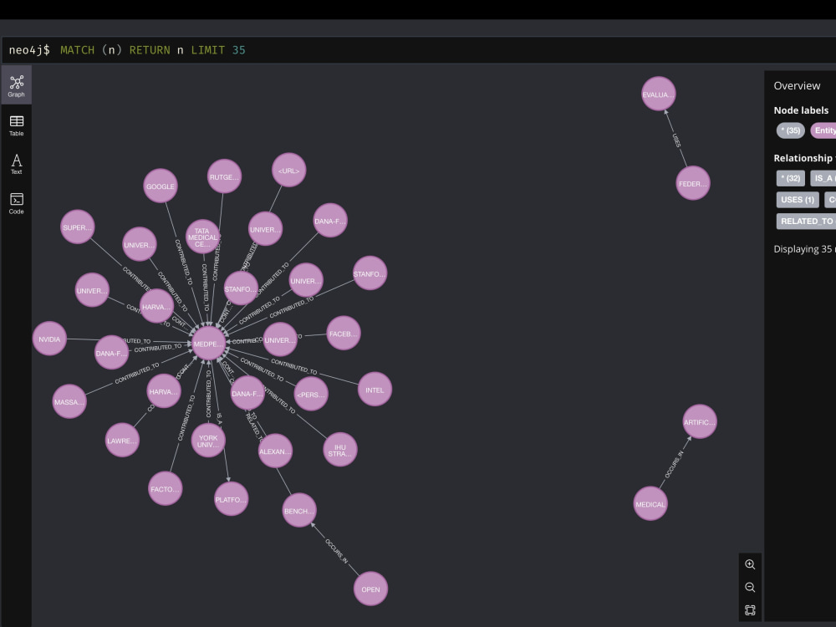Viewport: 836px width, 627px height.
Task: Fit graph to screen
Action: (750, 610)
